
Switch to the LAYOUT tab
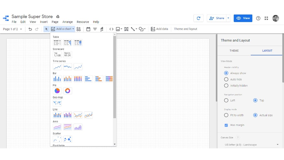pos(267,51)
